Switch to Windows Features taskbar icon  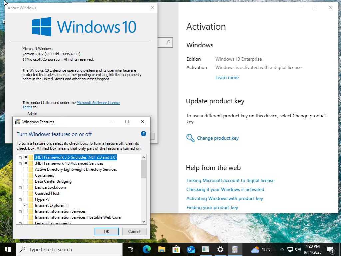[x=235, y=249]
